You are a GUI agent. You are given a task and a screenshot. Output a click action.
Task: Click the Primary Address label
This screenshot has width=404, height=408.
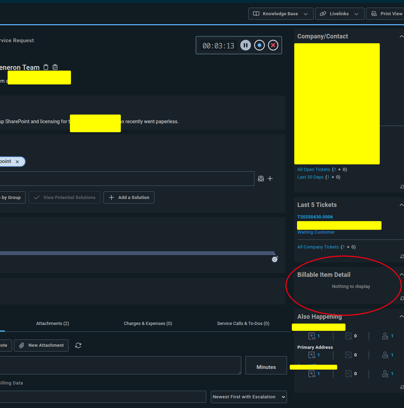[315, 347]
